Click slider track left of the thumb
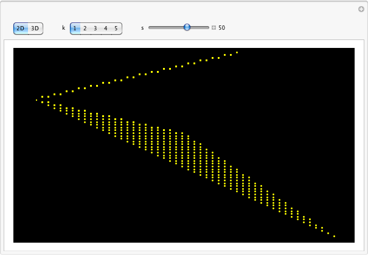 pyautogui.click(x=165, y=27)
